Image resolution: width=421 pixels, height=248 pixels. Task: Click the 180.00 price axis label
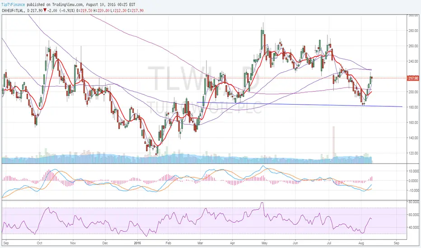coord(413,107)
